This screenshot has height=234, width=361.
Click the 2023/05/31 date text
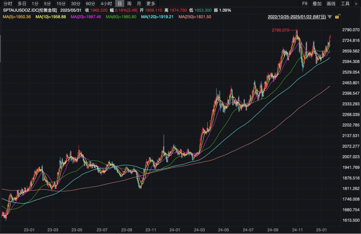71,10
